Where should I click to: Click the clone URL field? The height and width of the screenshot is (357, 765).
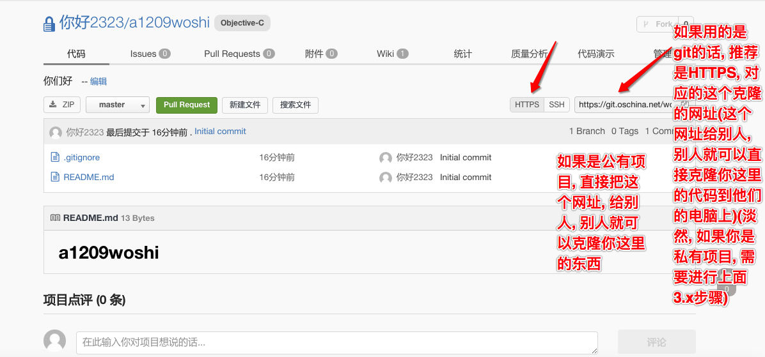point(626,105)
